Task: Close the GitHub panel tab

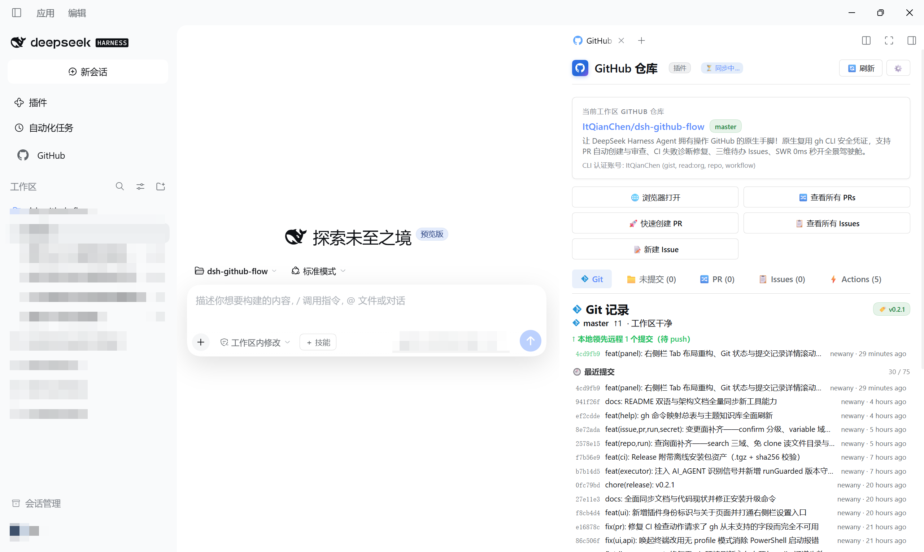Action: 622,40
